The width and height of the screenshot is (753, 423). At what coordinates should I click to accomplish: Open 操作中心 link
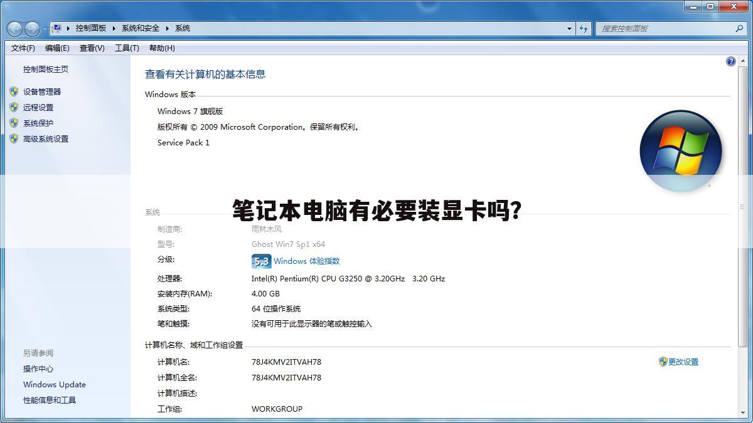38,368
